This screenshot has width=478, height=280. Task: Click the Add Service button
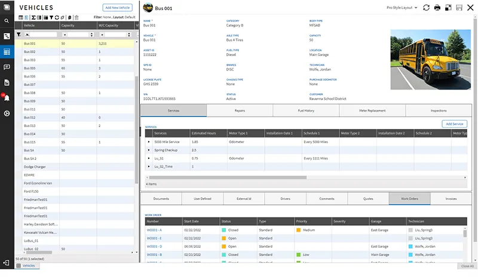(454, 124)
